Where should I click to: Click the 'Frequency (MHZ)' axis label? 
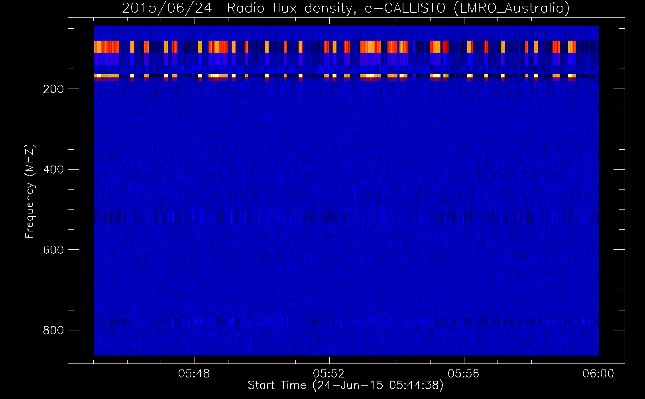click(x=30, y=191)
